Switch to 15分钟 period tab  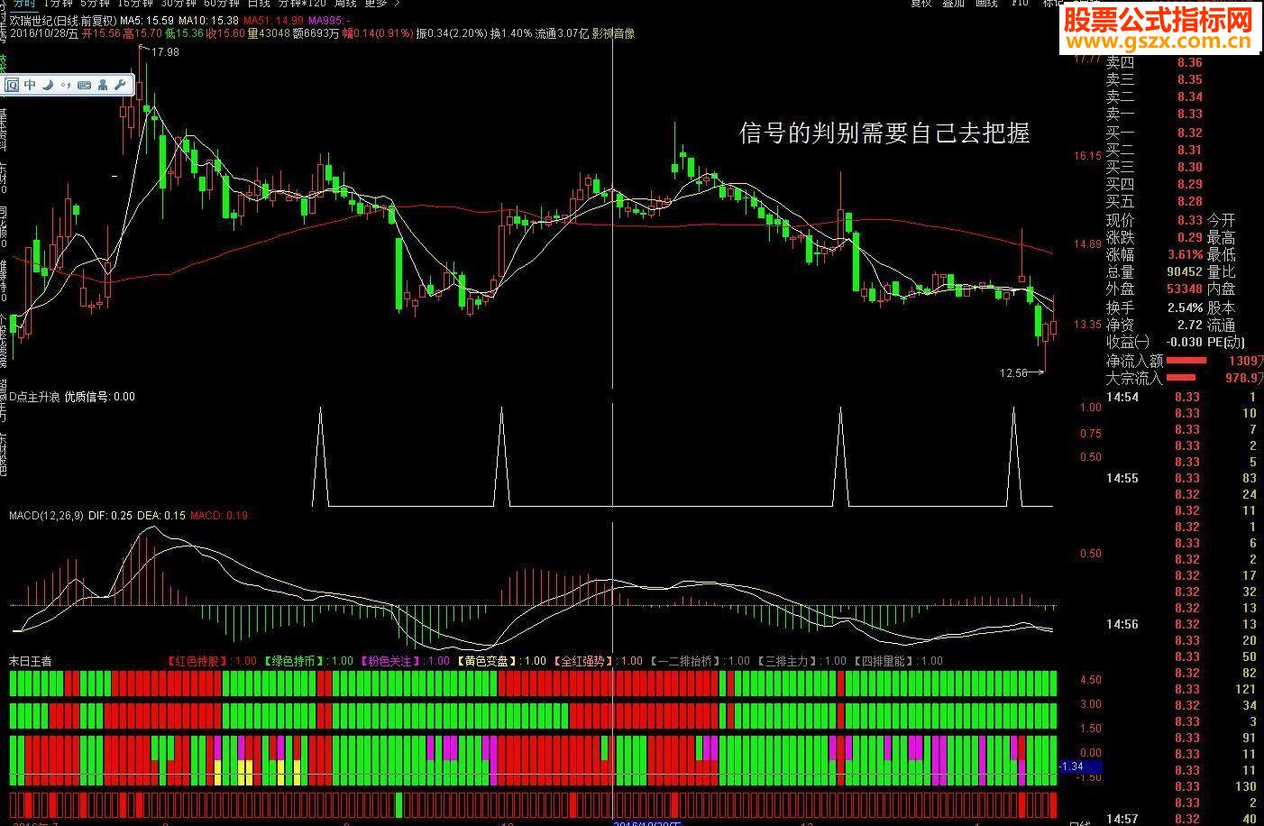134,4
